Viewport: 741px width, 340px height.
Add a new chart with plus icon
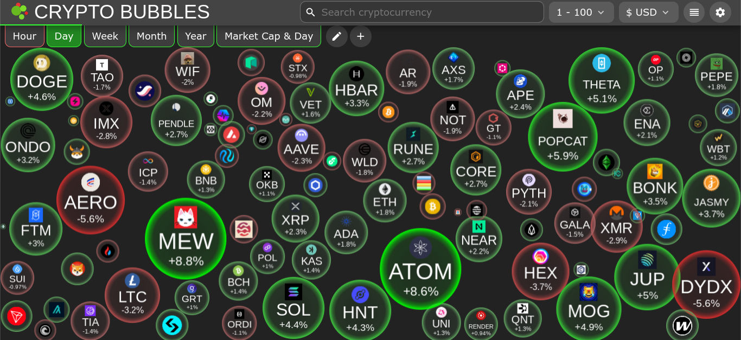click(361, 36)
